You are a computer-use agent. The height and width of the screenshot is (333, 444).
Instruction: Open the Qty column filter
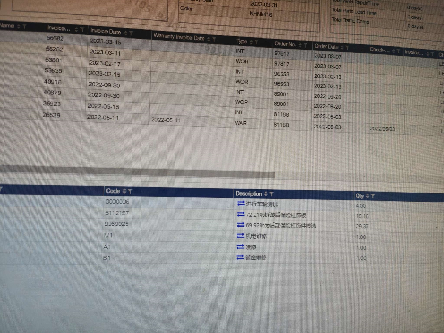(373, 196)
